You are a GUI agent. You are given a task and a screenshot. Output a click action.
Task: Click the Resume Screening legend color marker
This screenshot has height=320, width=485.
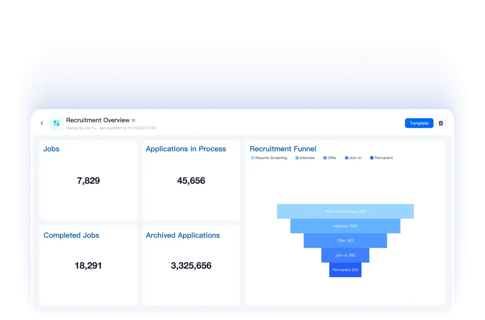[252, 157]
